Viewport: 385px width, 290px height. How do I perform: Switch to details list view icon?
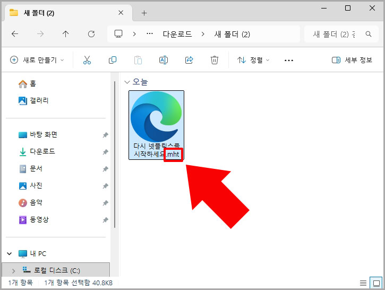pos(363,283)
